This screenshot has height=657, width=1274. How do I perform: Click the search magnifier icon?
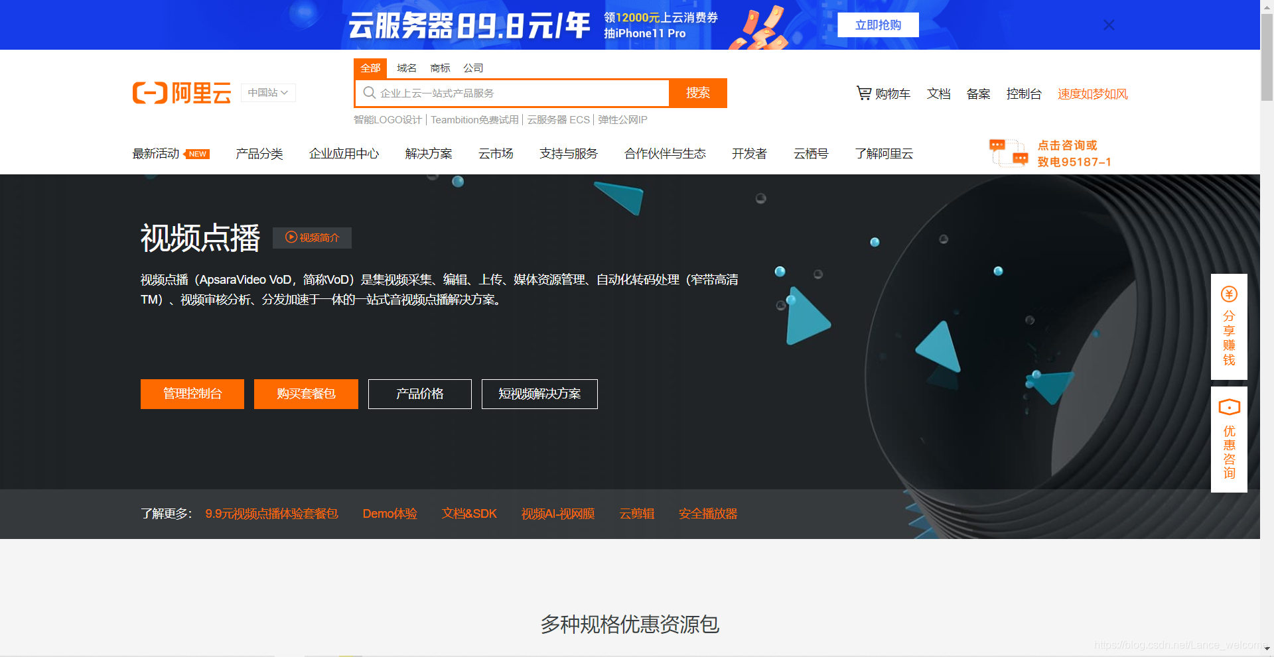pyautogui.click(x=370, y=93)
